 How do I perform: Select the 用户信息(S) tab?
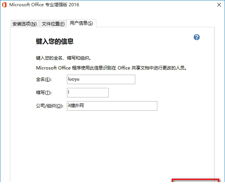coord(81,23)
